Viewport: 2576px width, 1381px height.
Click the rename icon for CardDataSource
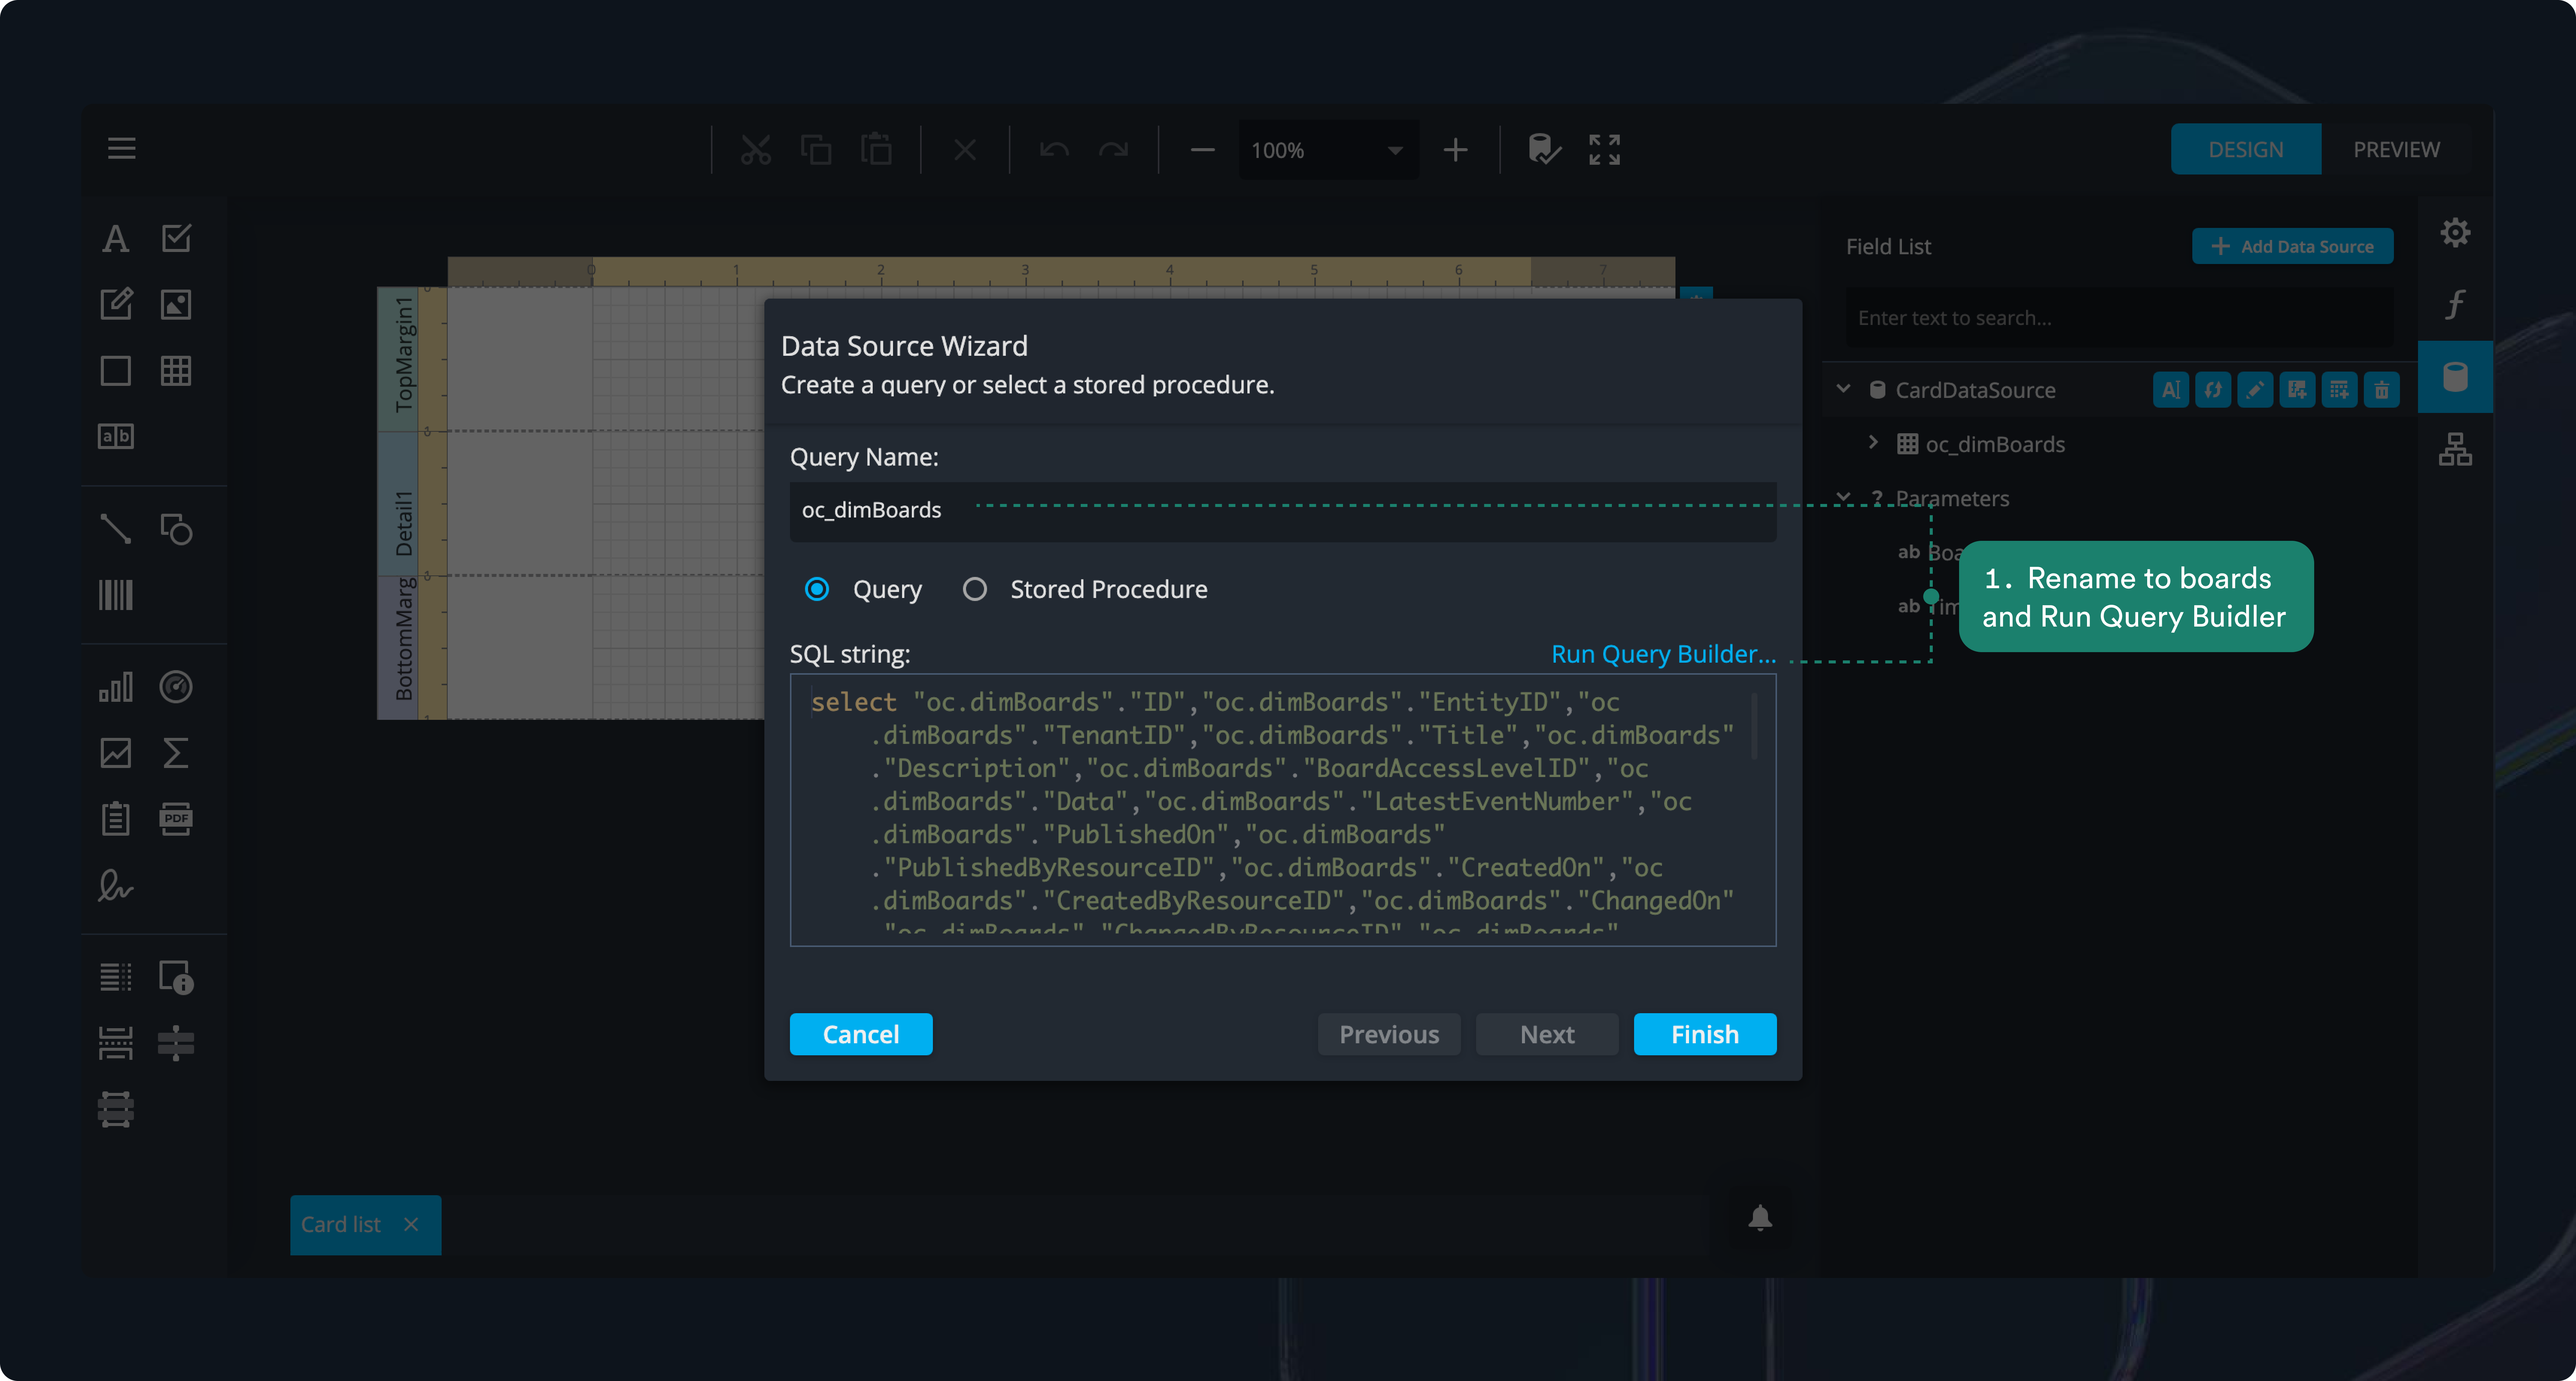[2170, 390]
